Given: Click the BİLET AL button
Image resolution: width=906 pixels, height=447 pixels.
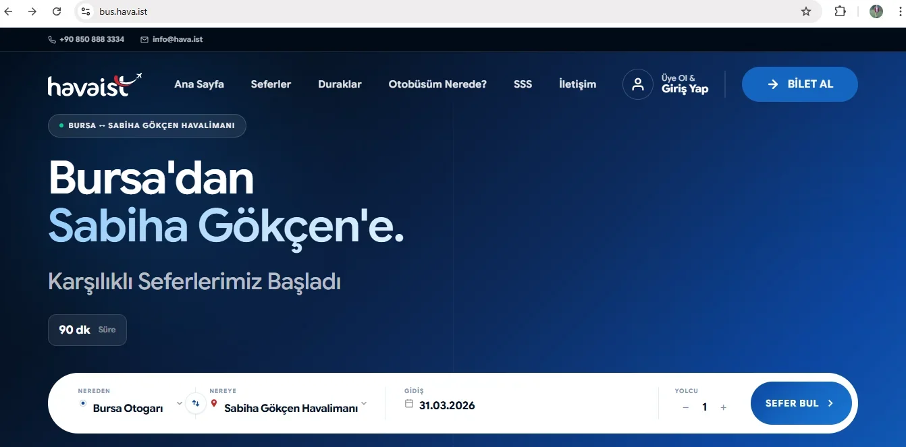Looking at the screenshot, I should [x=799, y=84].
